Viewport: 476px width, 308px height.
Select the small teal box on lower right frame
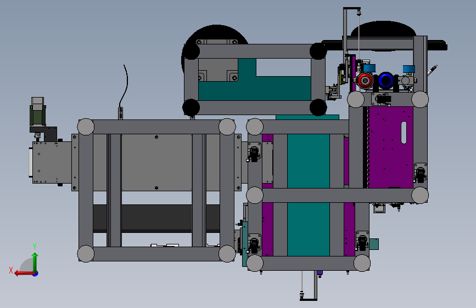tap(374, 244)
